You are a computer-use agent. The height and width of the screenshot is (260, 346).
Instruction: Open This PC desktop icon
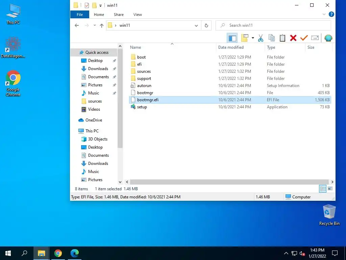point(13,14)
